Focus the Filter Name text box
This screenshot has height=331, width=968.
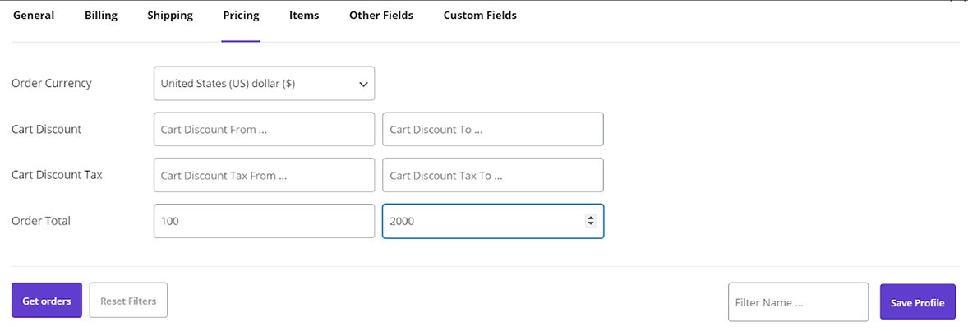(798, 302)
